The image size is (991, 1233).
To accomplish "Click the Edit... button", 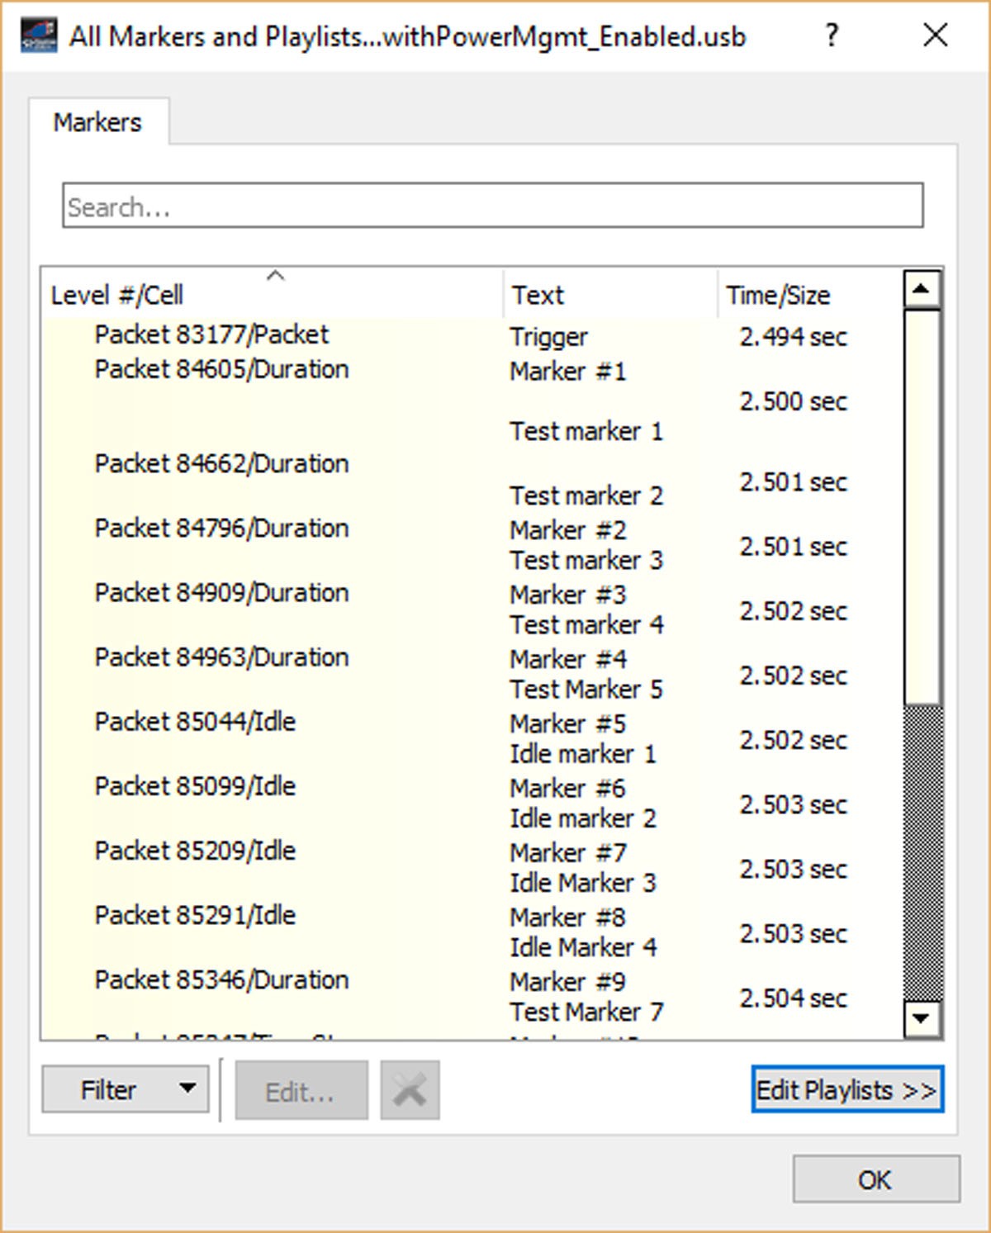I will click(301, 1091).
